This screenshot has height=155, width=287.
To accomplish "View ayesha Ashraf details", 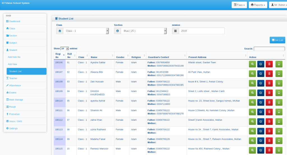I will coord(252,102).
